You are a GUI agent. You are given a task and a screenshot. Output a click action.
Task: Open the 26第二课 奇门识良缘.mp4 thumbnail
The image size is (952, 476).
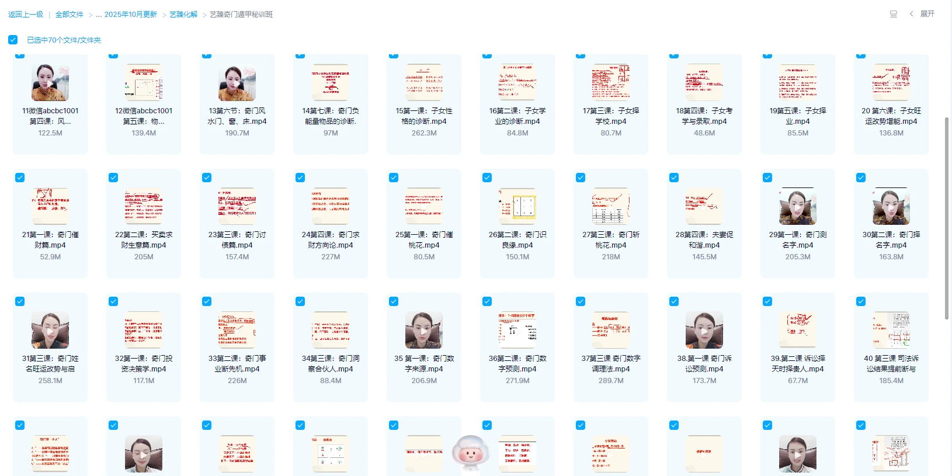517,207
